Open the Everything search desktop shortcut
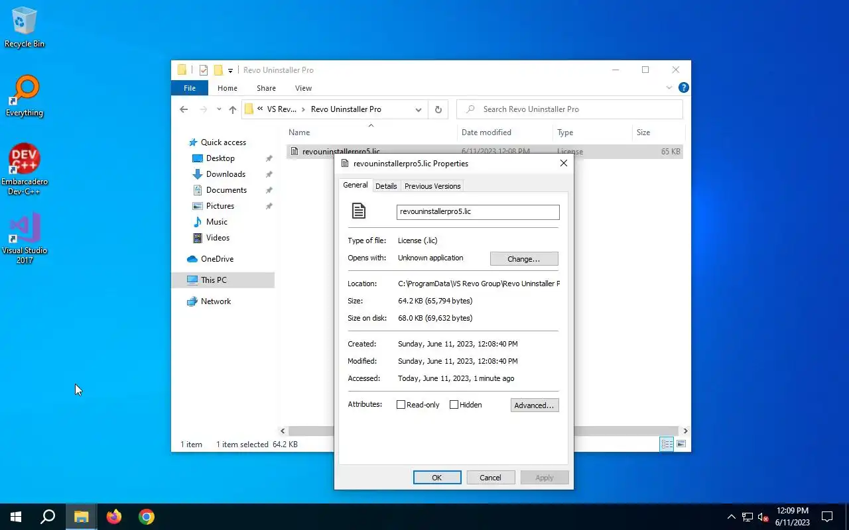 (x=25, y=97)
